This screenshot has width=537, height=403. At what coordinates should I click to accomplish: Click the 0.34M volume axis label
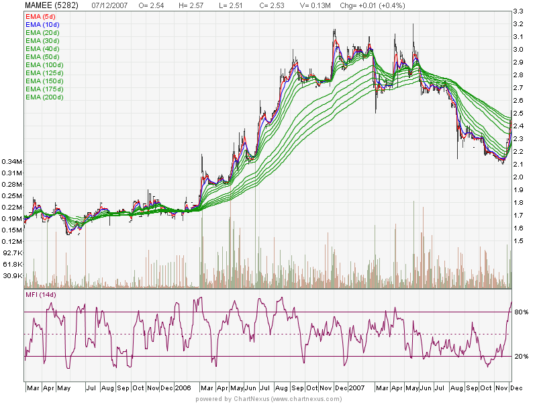[x=13, y=162]
